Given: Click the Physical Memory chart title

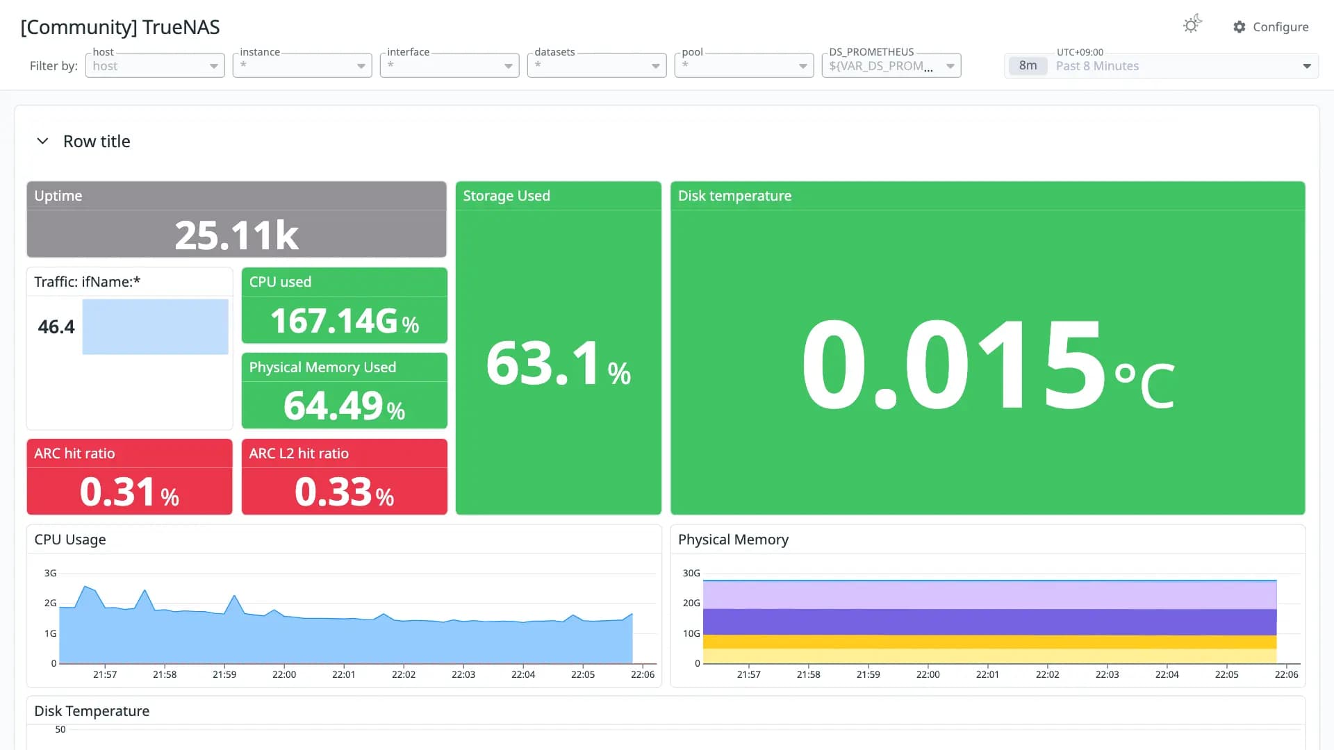Looking at the screenshot, I should click(x=733, y=540).
